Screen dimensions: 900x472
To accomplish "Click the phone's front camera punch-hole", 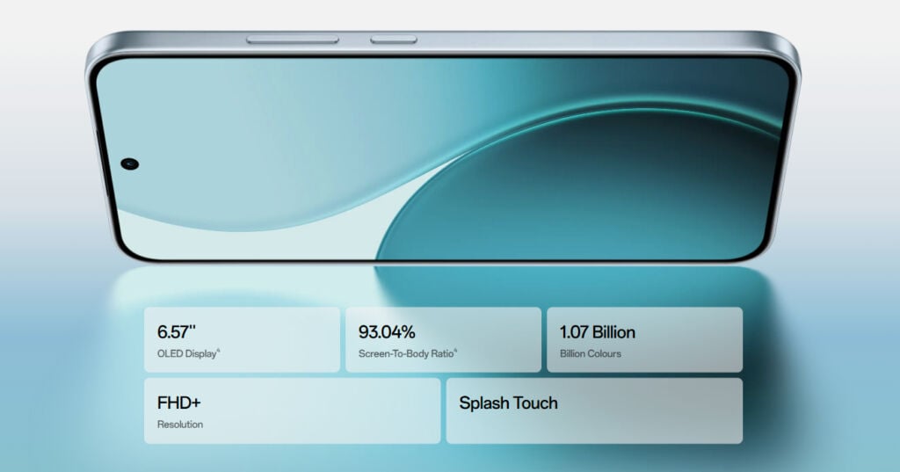I will click(x=130, y=164).
